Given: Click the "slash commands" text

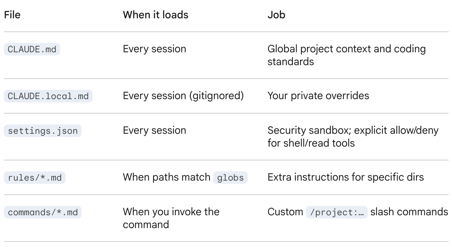Looking at the screenshot, I should [409, 212].
